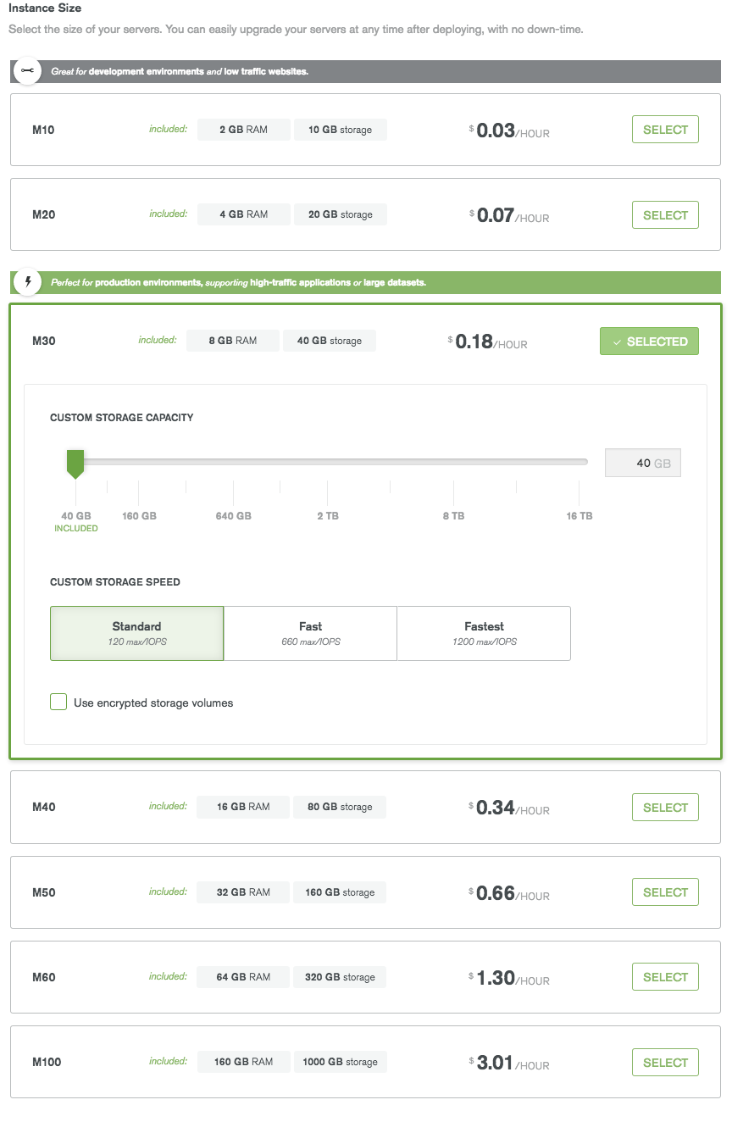
Task: Click the CUSTOM STORAGE SPEED heading
Action: (x=115, y=582)
